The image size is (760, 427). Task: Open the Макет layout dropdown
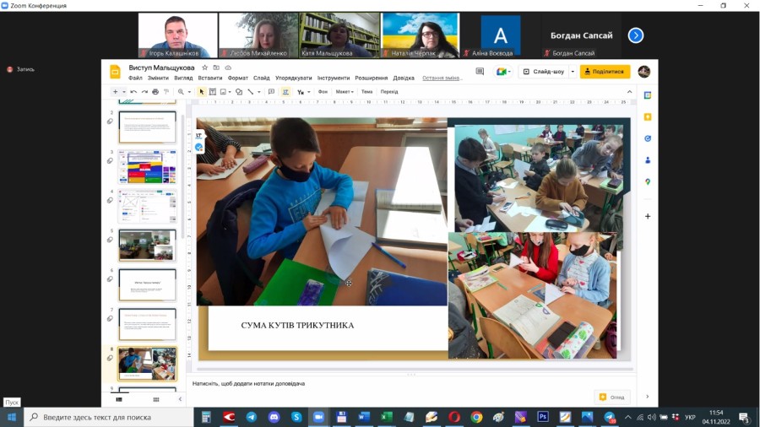[345, 91]
